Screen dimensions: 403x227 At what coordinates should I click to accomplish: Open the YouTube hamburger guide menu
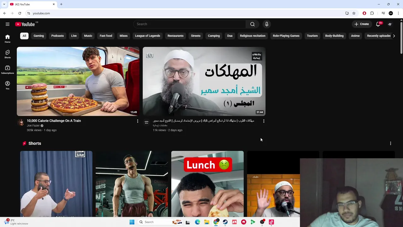click(x=8, y=24)
